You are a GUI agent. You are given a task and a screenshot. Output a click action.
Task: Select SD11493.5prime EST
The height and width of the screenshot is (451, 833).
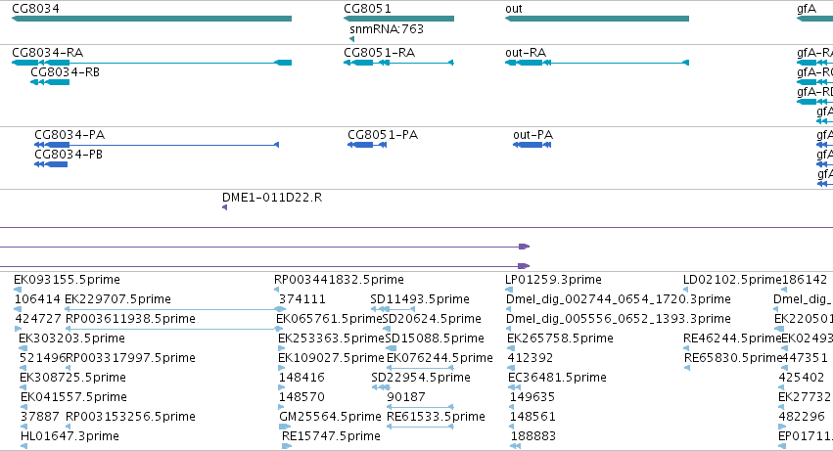[393, 309]
